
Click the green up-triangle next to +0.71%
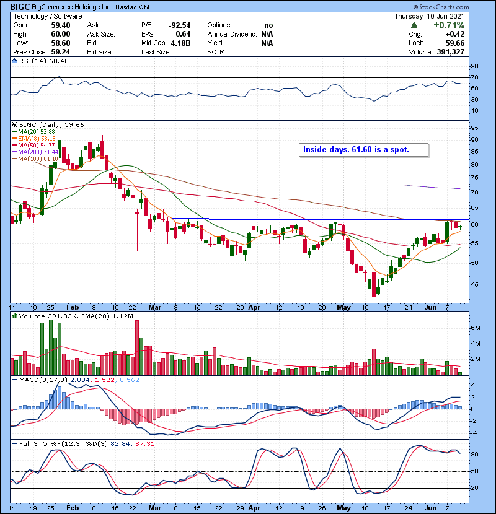coord(414,25)
